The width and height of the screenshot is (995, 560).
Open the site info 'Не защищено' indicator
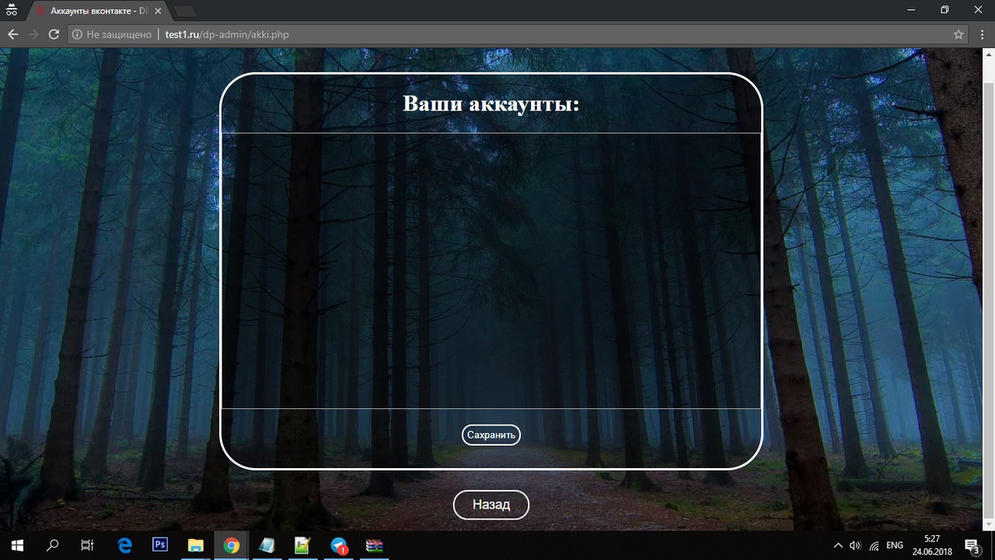pyautogui.click(x=112, y=34)
